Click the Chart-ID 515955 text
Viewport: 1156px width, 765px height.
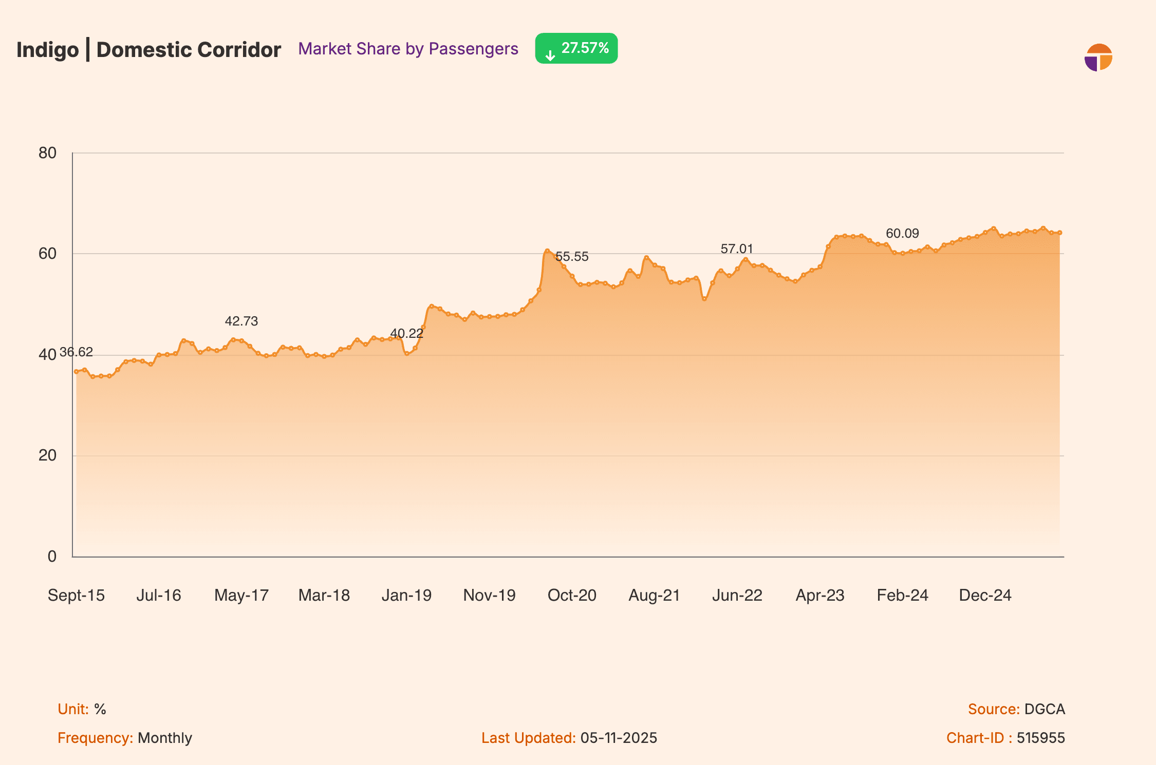click(x=1005, y=738)
